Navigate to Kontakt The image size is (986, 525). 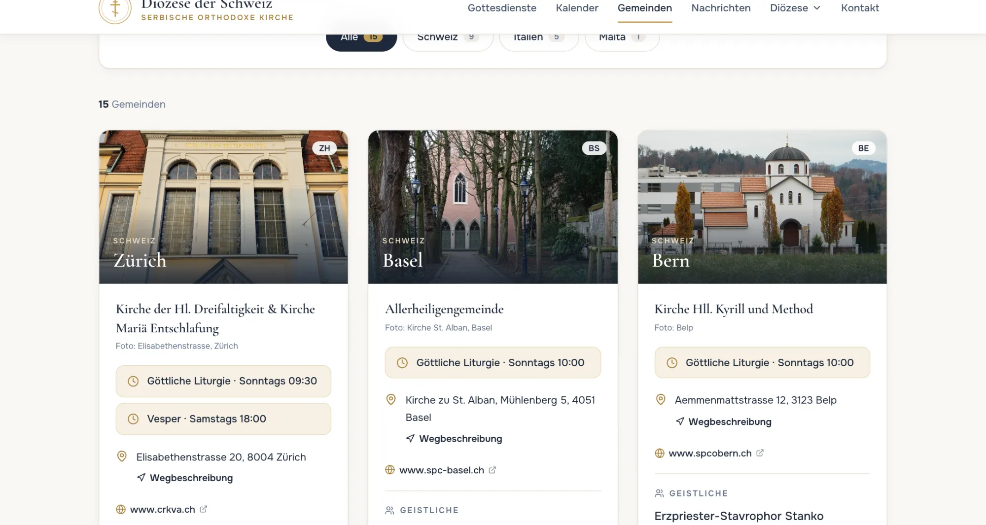coord(860,8)
